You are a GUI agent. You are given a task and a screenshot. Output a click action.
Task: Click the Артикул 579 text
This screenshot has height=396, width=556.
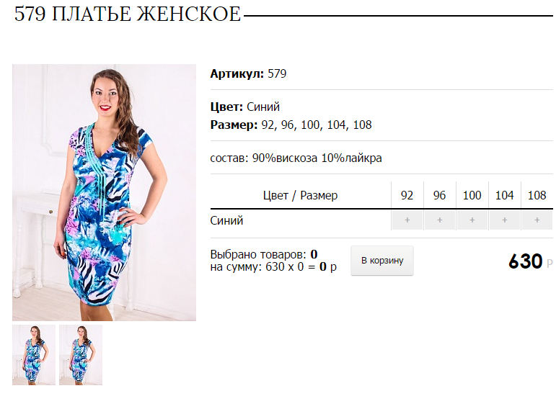(x=248, y=73)
